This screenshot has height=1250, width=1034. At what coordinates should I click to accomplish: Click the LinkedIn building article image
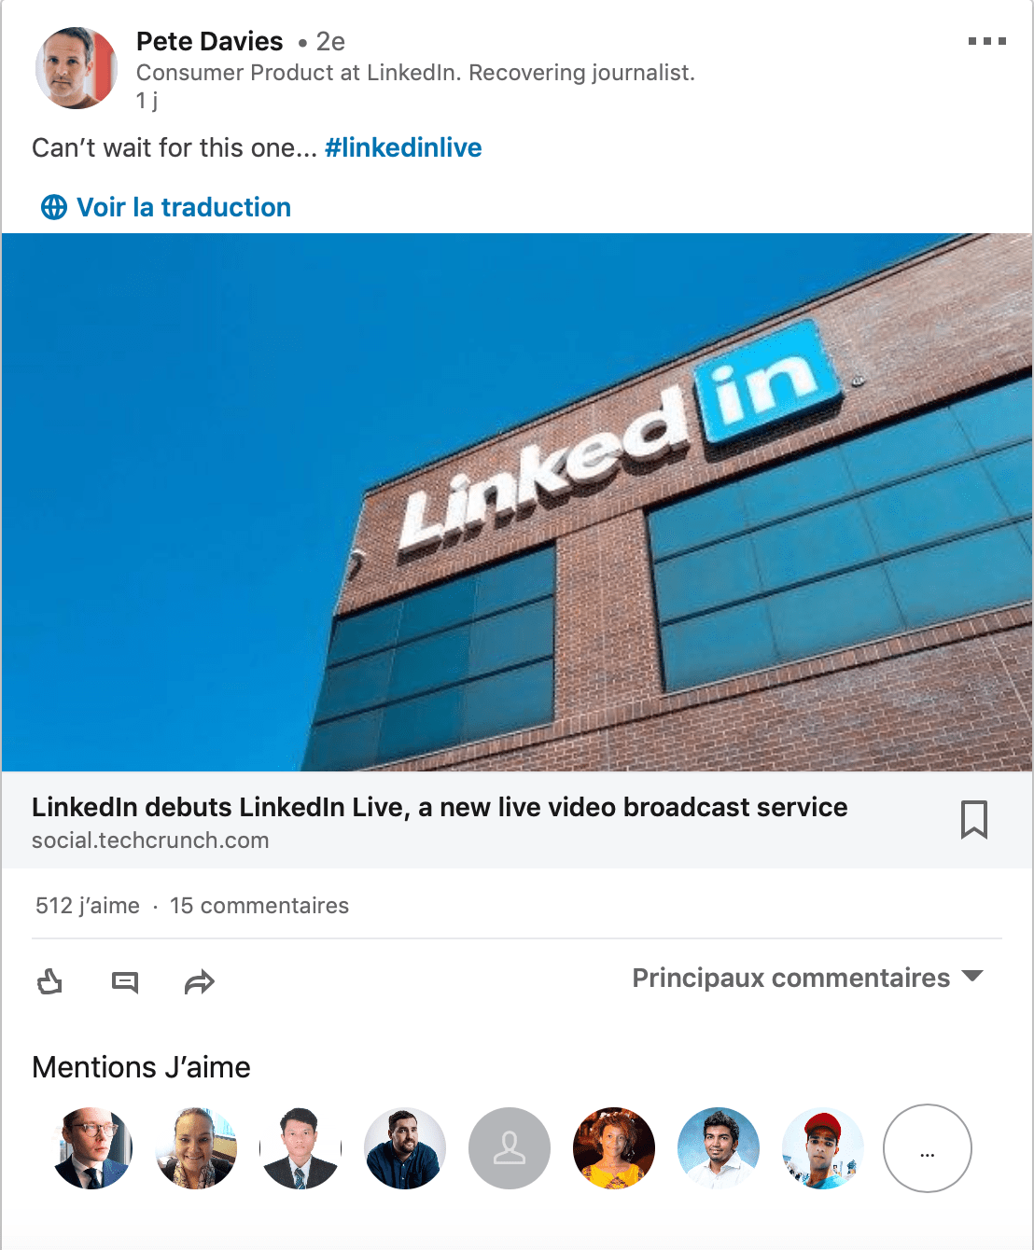pyautogui.click(x=517, y=502)
